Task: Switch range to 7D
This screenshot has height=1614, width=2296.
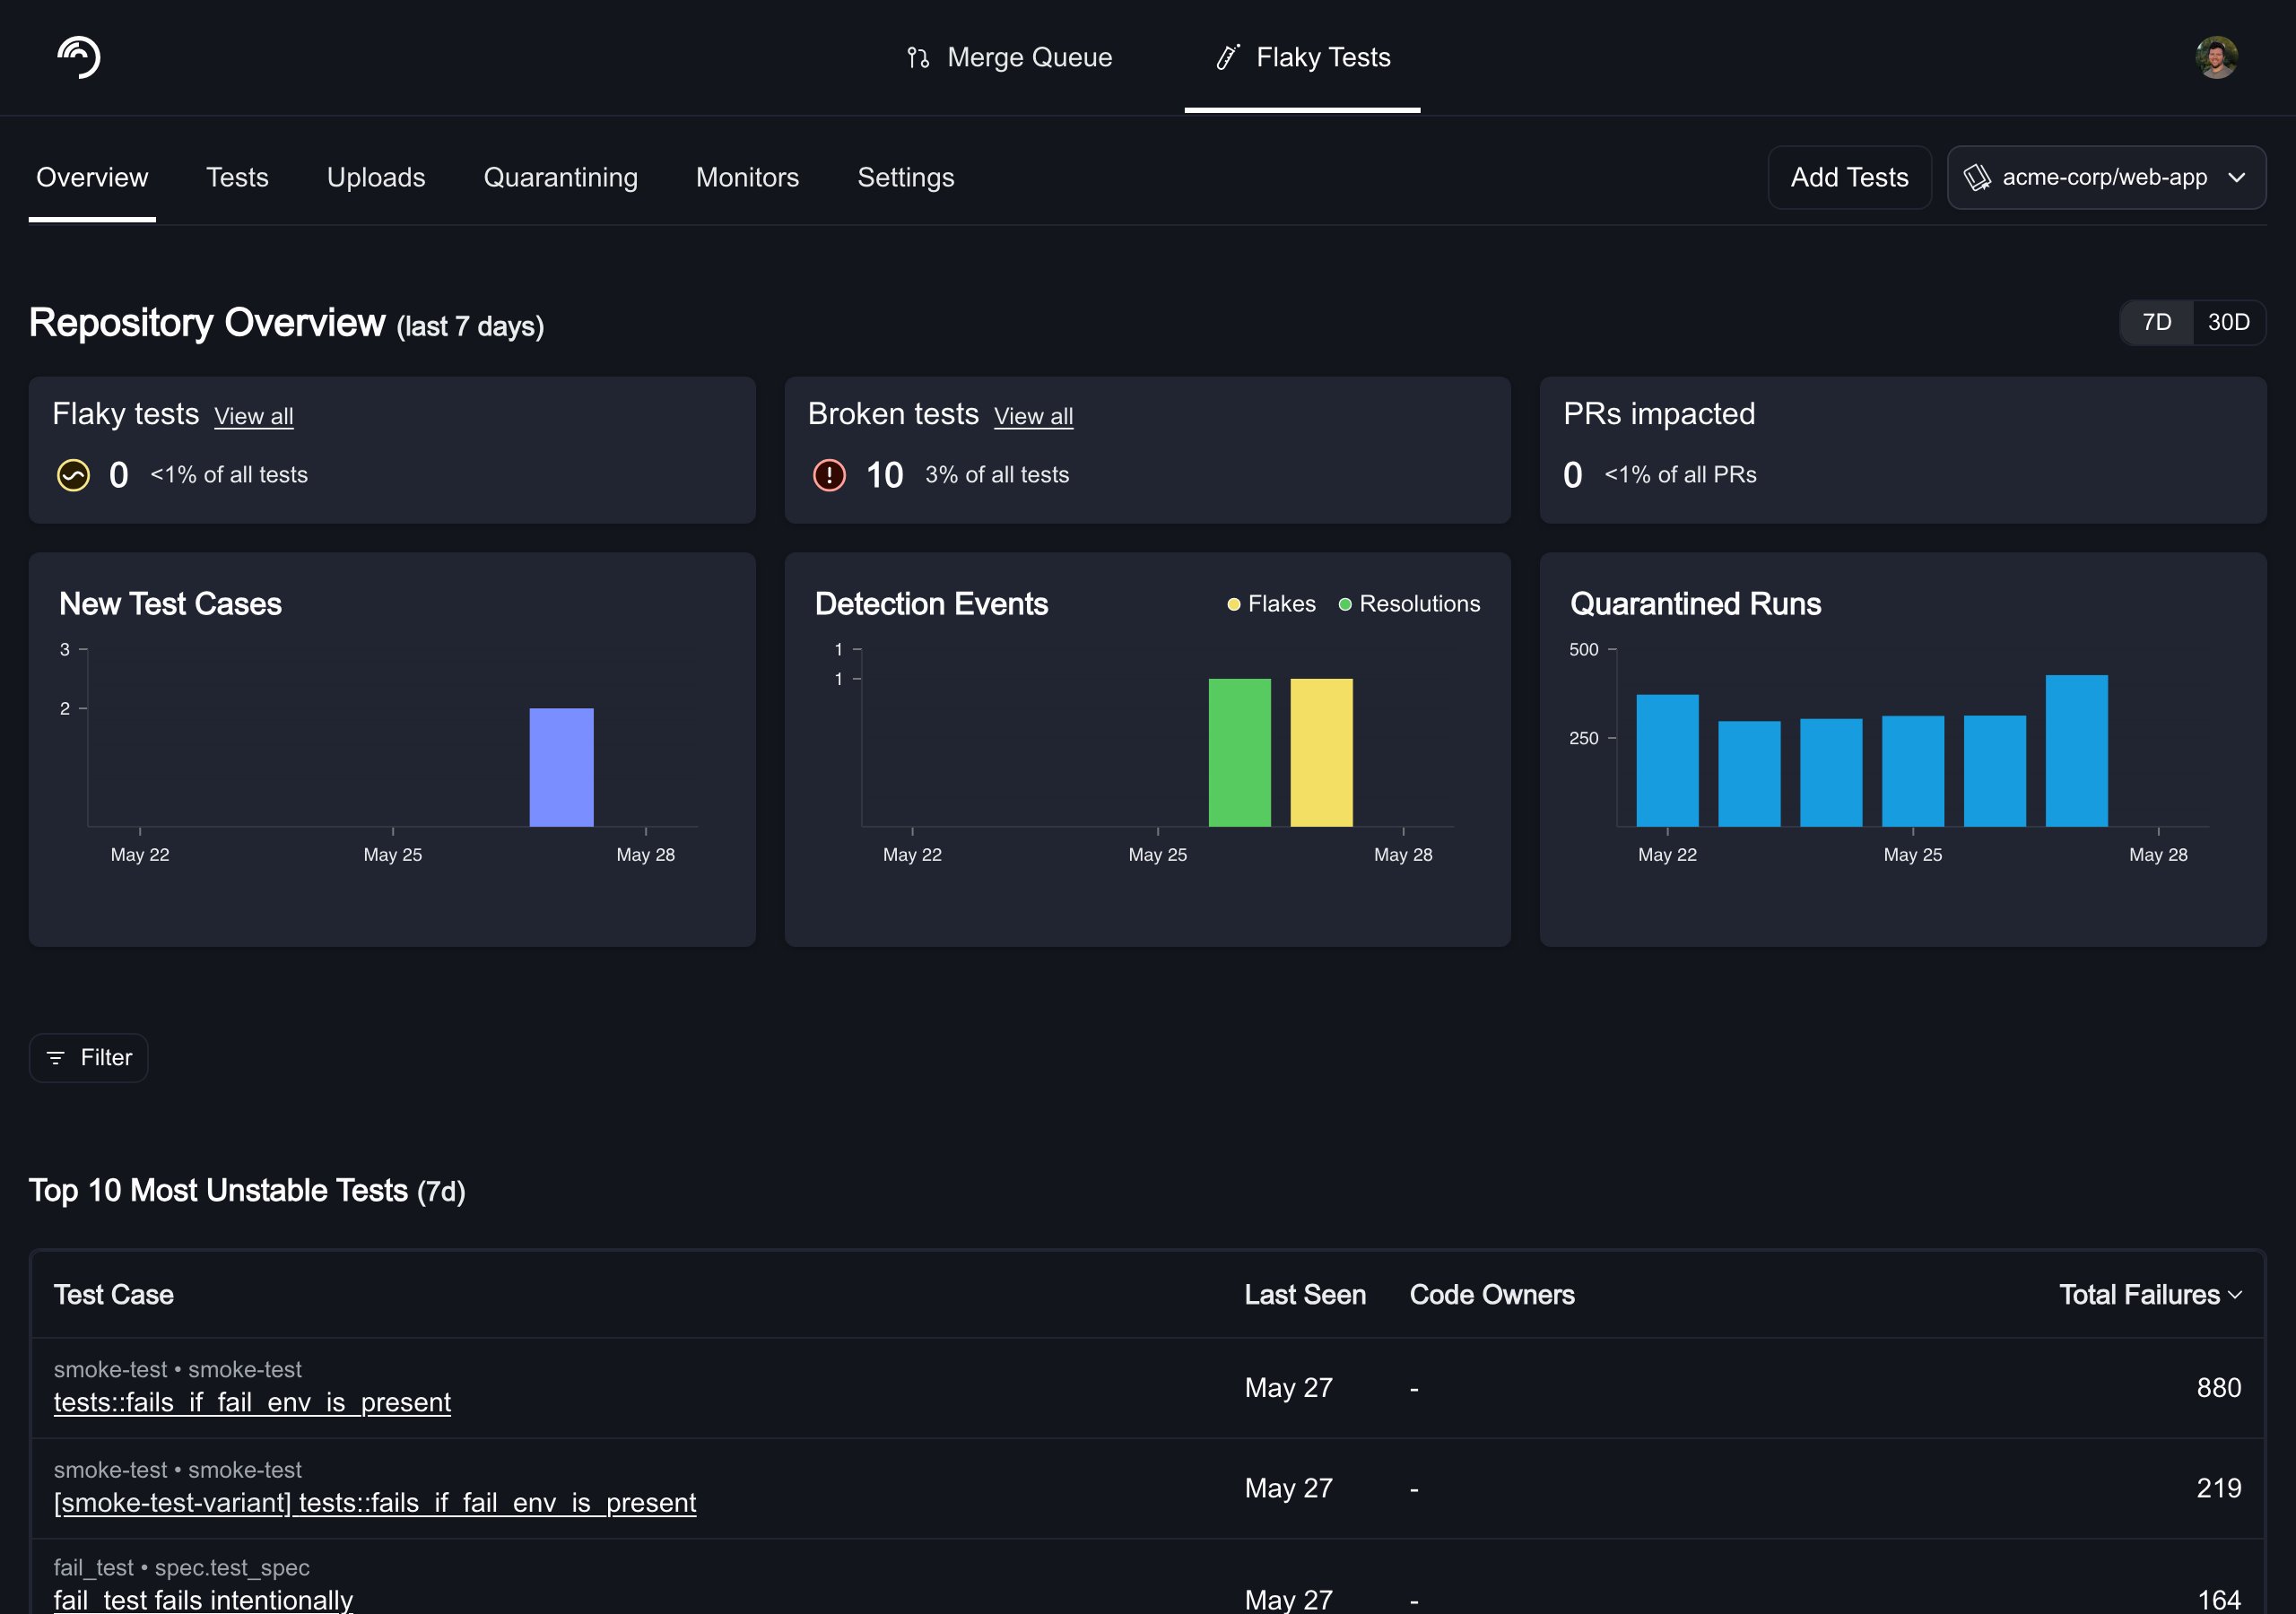Action: click(x=2157, y=322)
